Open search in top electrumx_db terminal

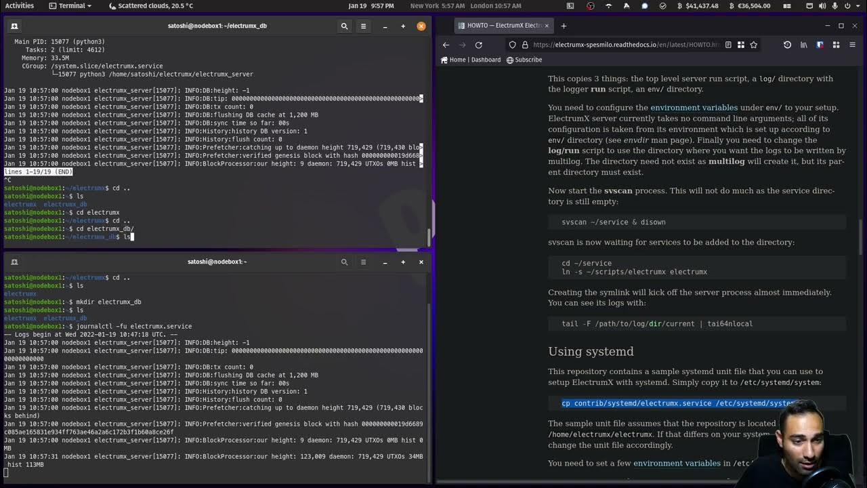[x=344, y=26]
